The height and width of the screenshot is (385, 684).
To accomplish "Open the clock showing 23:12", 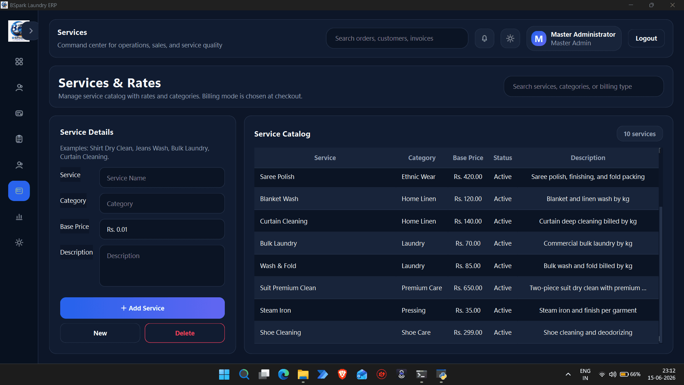I will point(661,374).
